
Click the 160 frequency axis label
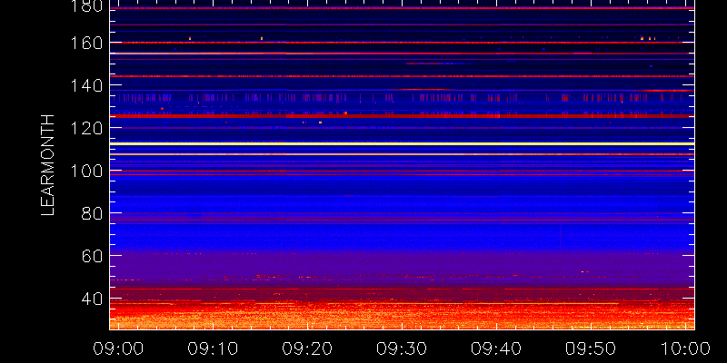point(86,43)
